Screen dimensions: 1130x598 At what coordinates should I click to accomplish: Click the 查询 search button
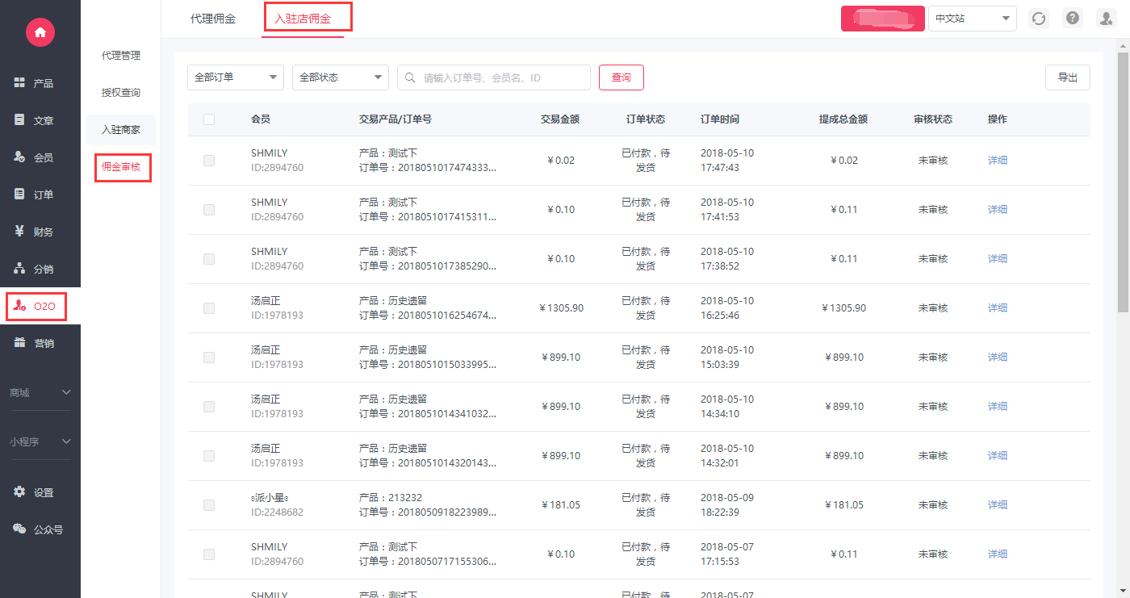click(621, 77)
